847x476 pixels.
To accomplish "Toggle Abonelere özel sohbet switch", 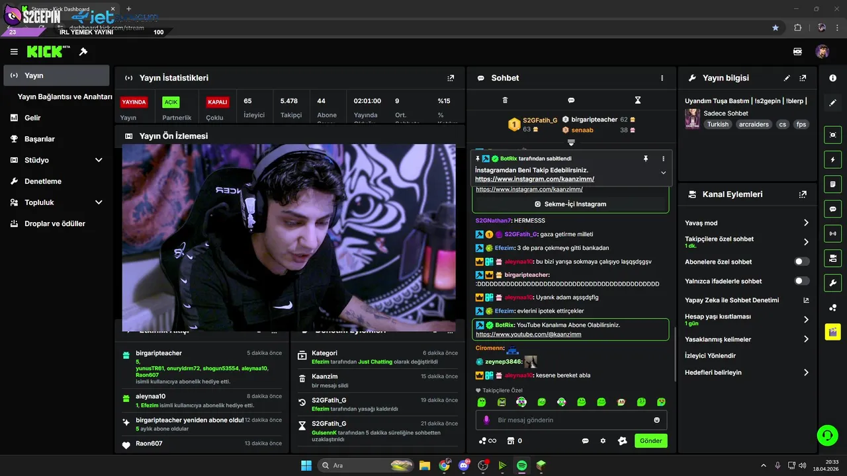I will click(x=801, y=262).
